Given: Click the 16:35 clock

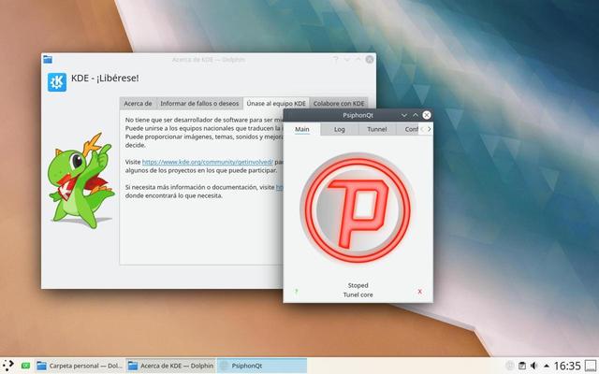Looking at the screenshot, I should tap(567, 366).
